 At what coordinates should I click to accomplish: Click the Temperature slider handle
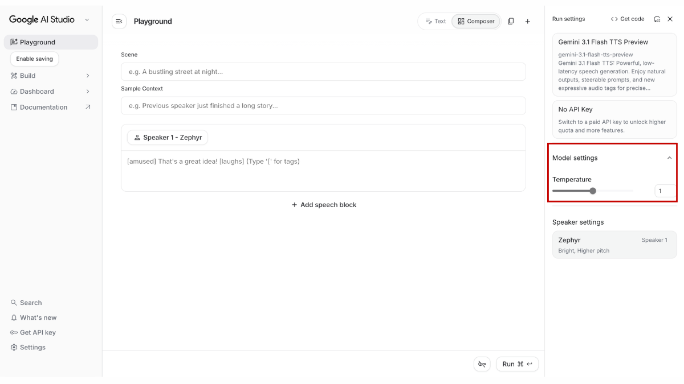(x=593, y=191)
